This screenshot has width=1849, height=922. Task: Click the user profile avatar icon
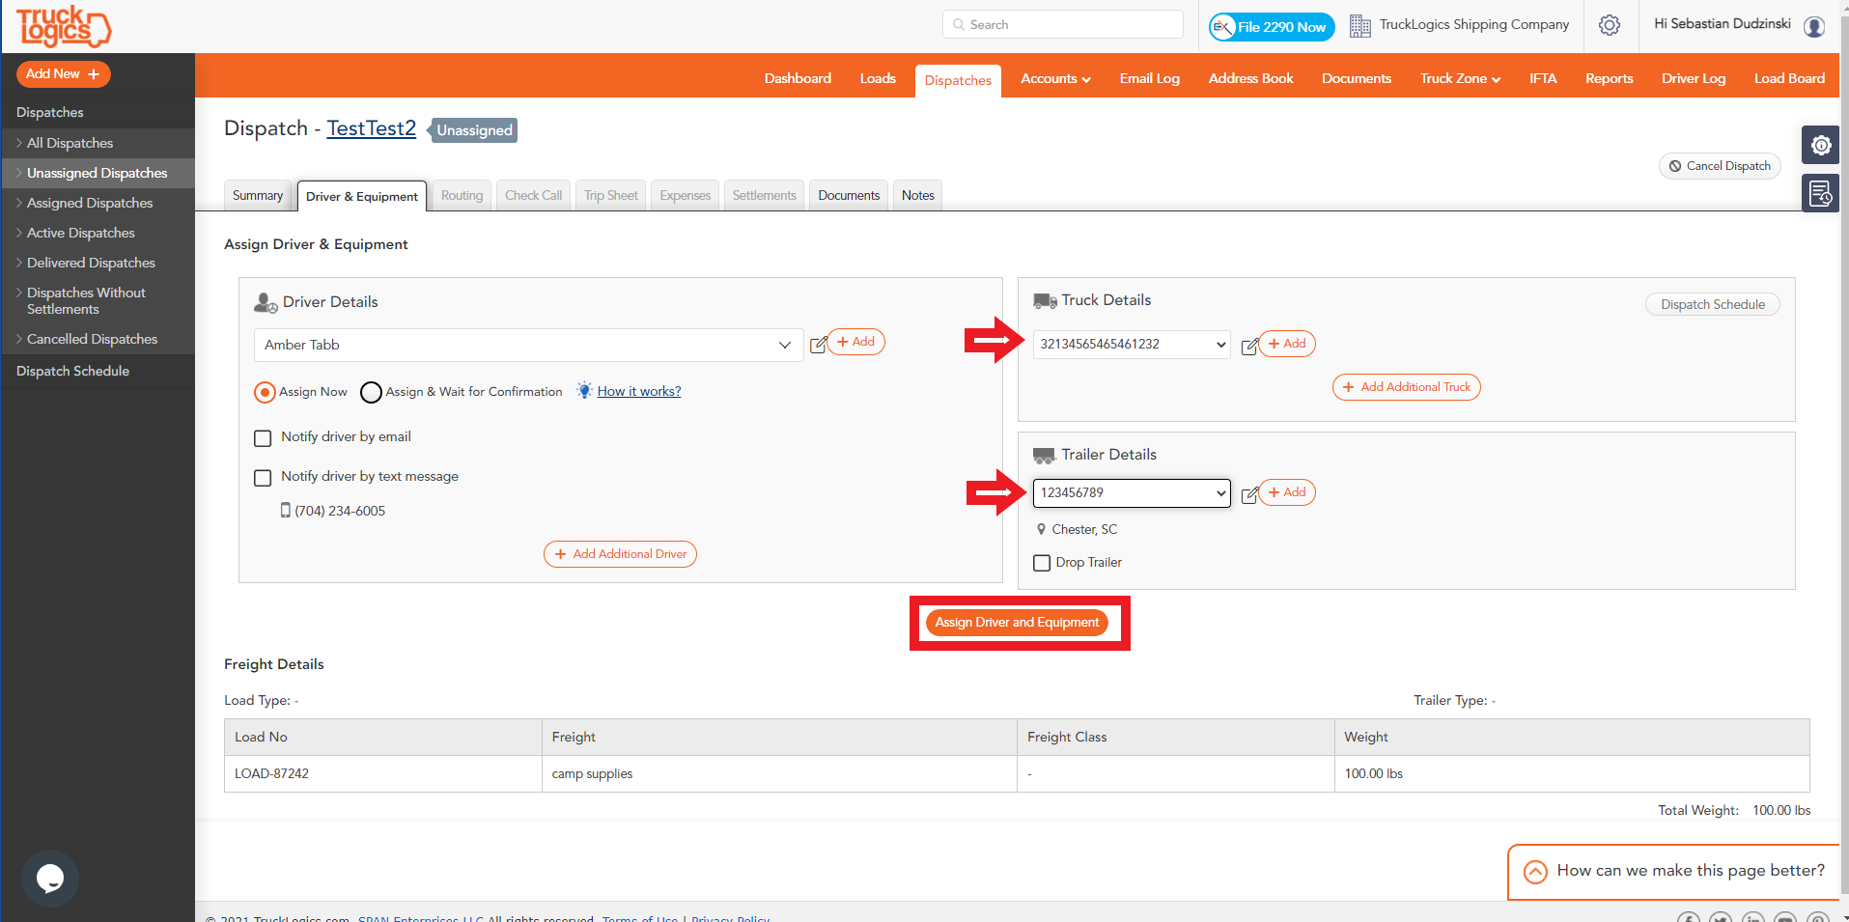1814,26
